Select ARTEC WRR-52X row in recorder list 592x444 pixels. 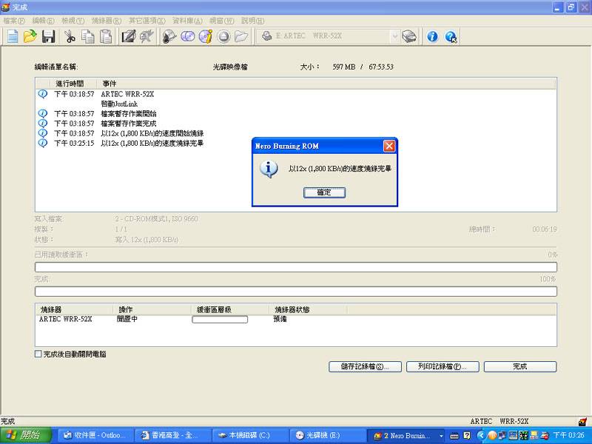[x=66, y=319]
